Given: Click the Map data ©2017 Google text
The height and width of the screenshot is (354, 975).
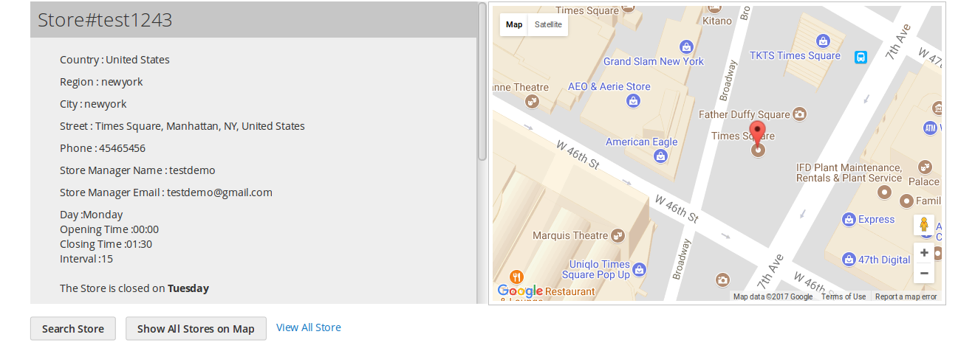Looking at the screenshot, I should [x=773, y=296].
